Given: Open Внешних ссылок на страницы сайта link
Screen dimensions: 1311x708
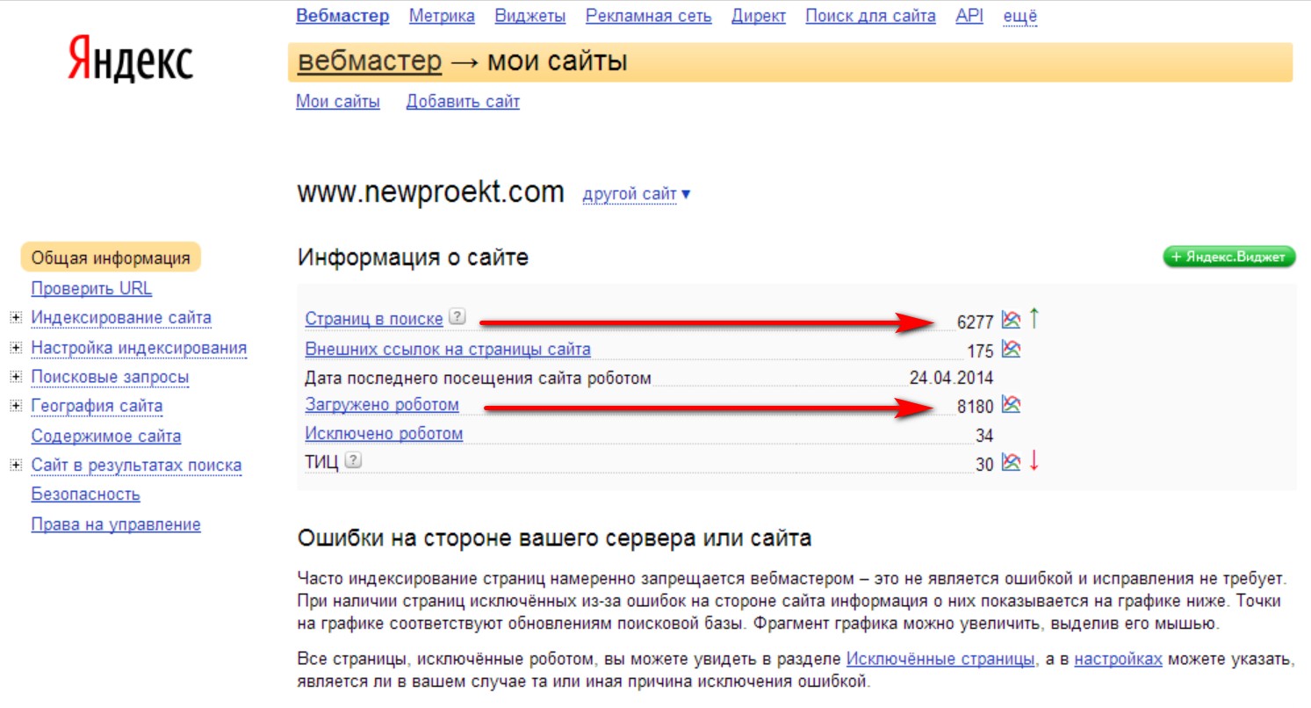Looking at the screenshot, I should tap(448, 350).
